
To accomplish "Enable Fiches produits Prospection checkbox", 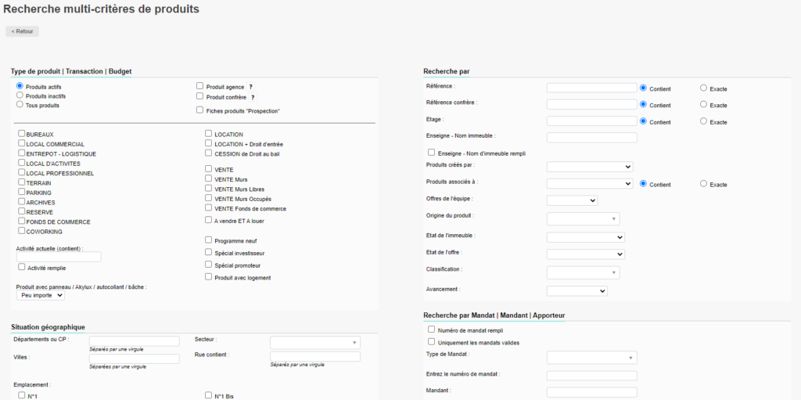I will tap(200, 110).
